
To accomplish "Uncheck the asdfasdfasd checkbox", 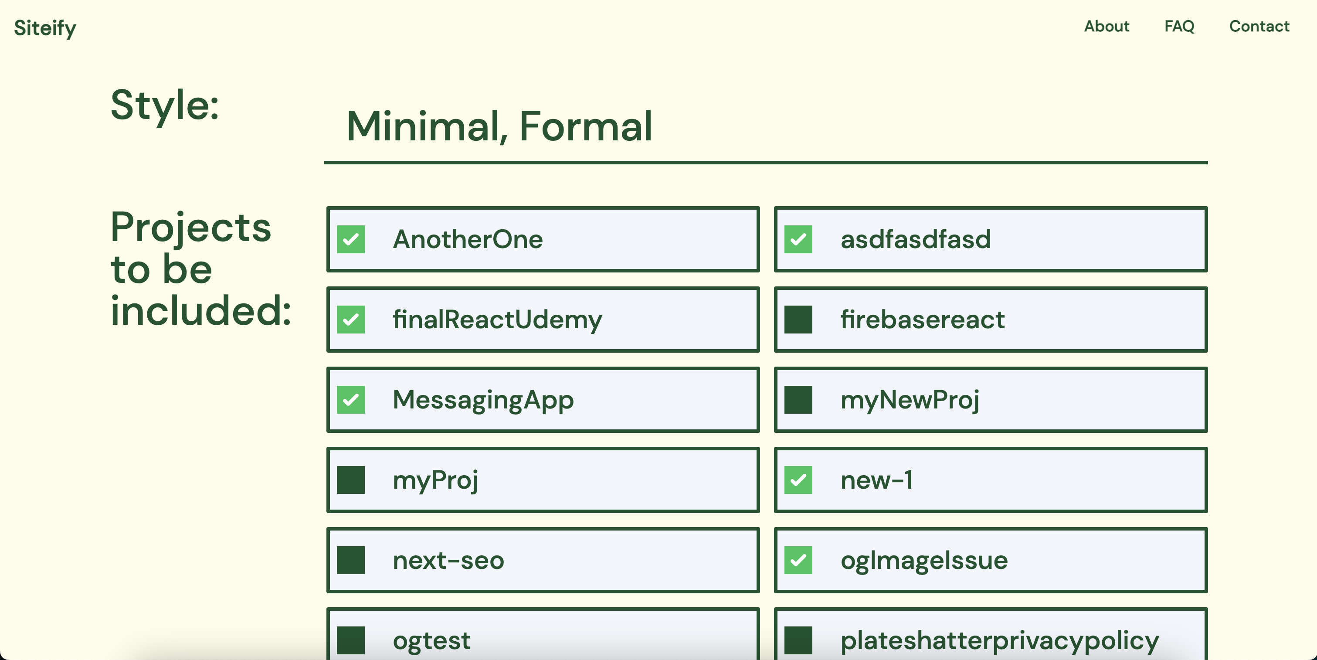I will pos(798,239).
